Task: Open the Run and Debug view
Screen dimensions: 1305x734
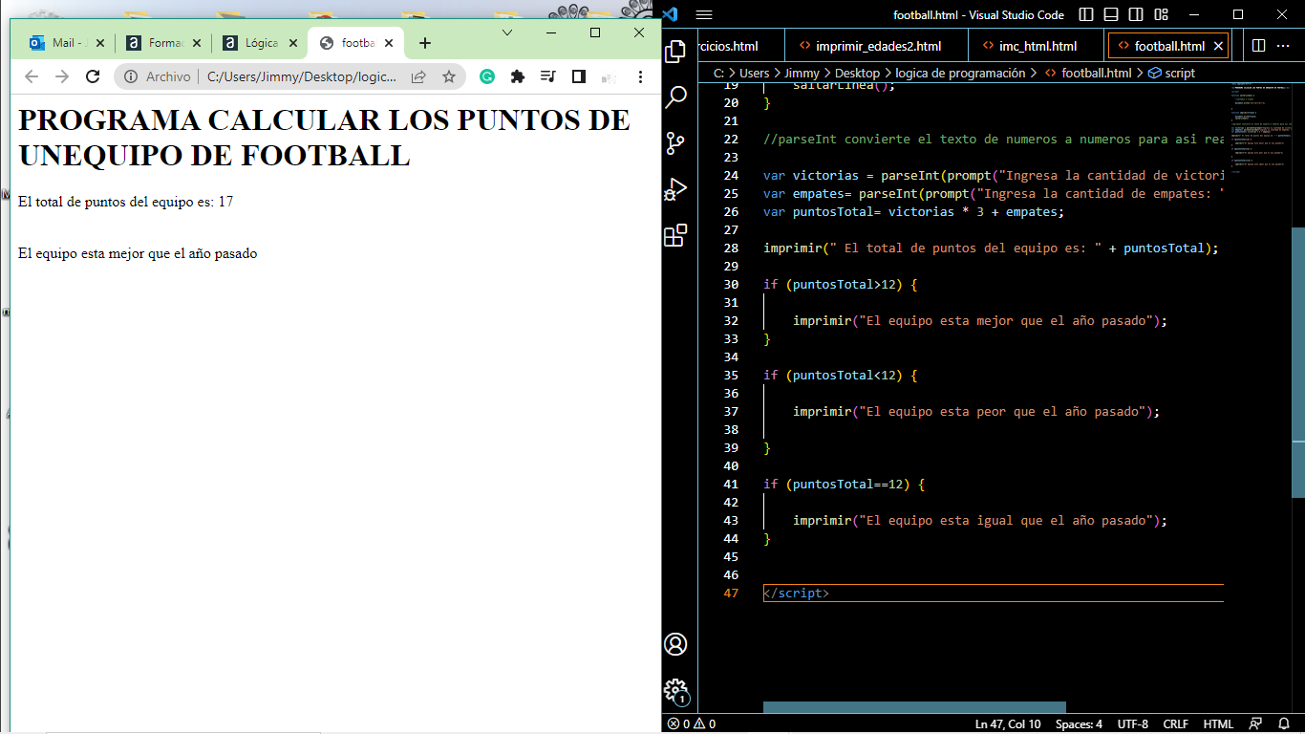Action: click(675, 189)
